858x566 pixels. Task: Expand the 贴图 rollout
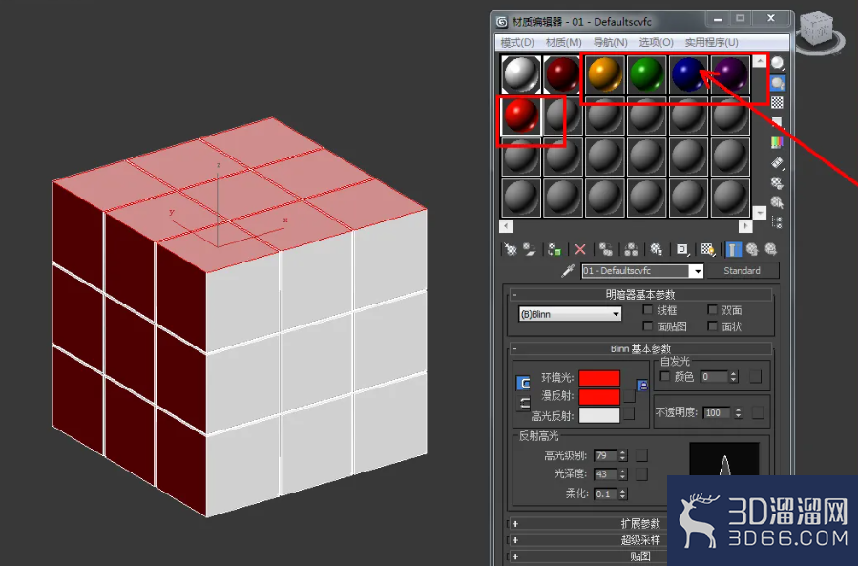(588, 556)
